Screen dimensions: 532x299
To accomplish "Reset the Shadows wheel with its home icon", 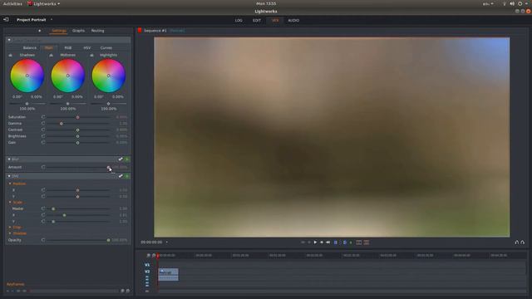I will pos(10,55).
